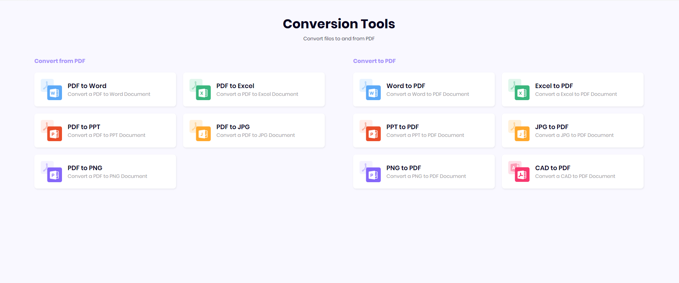The image size is (679, 283).
Task: Click 'Convert a PDF to PNG Document' text
Action: (x=107, y=176)
